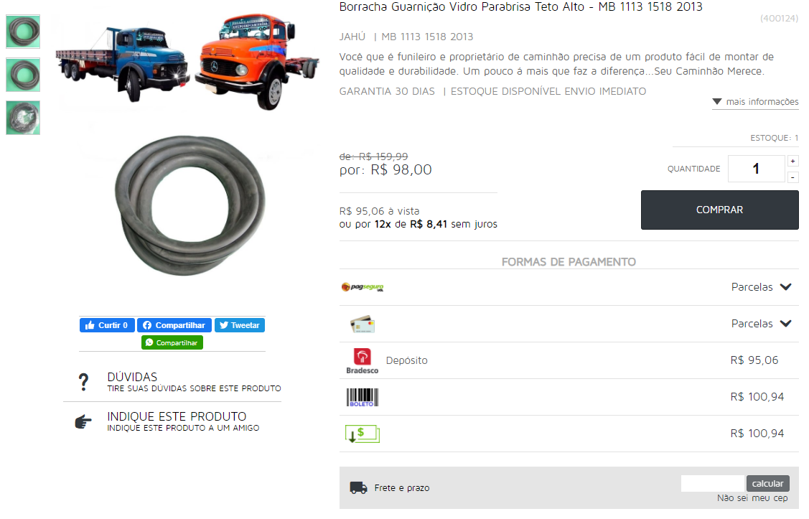
Task: Click the Boleto barcode icon
Action: coord(363,397)
